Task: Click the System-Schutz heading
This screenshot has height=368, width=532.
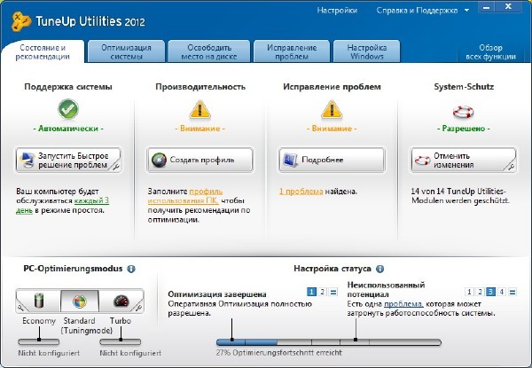Action: pos(464,87)
